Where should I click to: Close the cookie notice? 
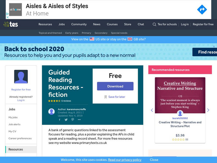[x=154, y=160]
